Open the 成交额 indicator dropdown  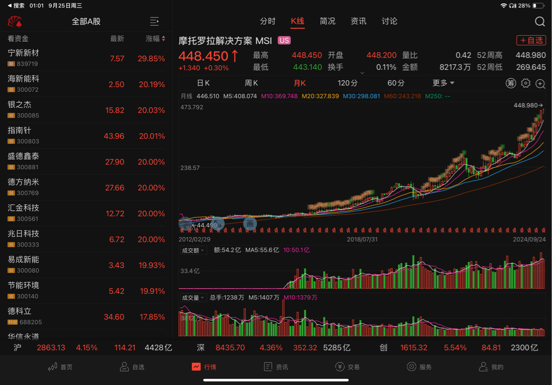pos(193,250)
